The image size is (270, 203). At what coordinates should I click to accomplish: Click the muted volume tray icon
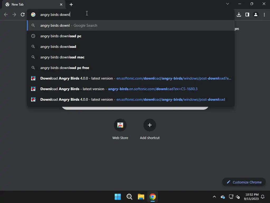pos(238,197)
